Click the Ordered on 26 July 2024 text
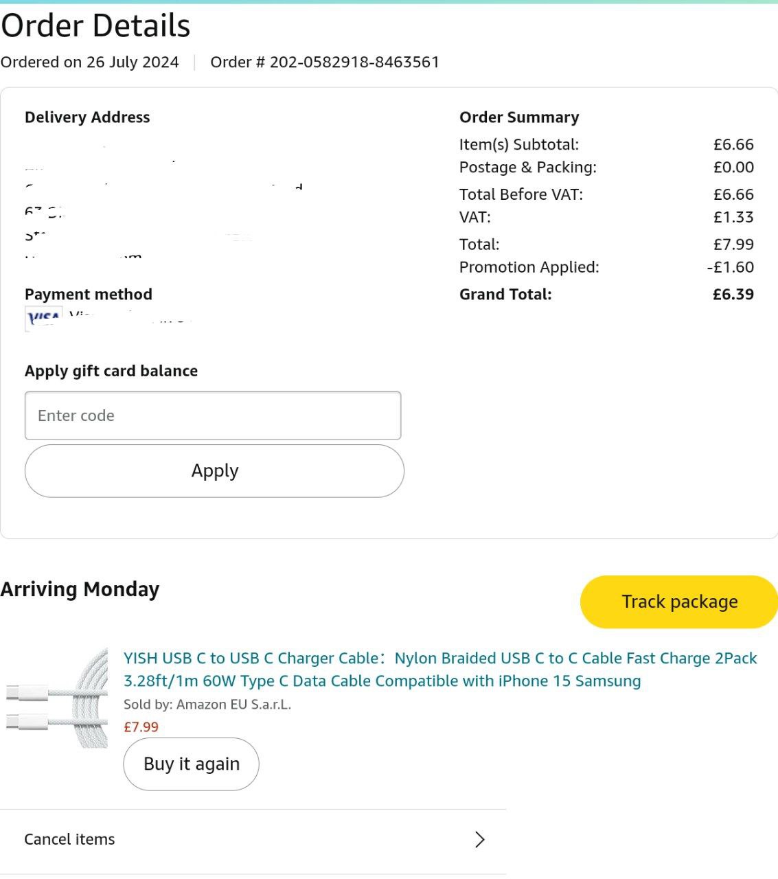778x879 pixels. 90,62
